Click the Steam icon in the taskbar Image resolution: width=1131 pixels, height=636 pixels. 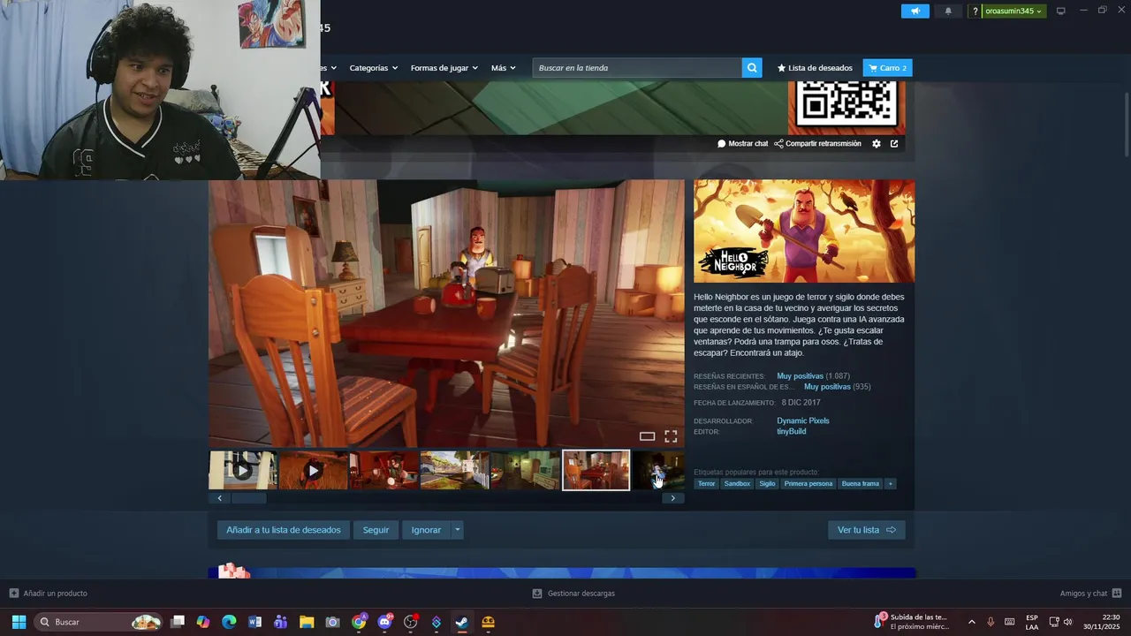click(x=462, y=622)
